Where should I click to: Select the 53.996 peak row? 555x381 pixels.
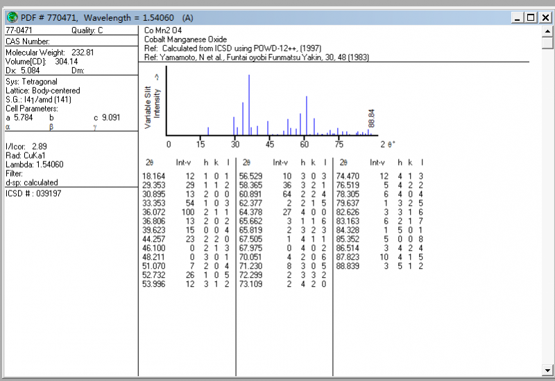(x=186, y=284)
